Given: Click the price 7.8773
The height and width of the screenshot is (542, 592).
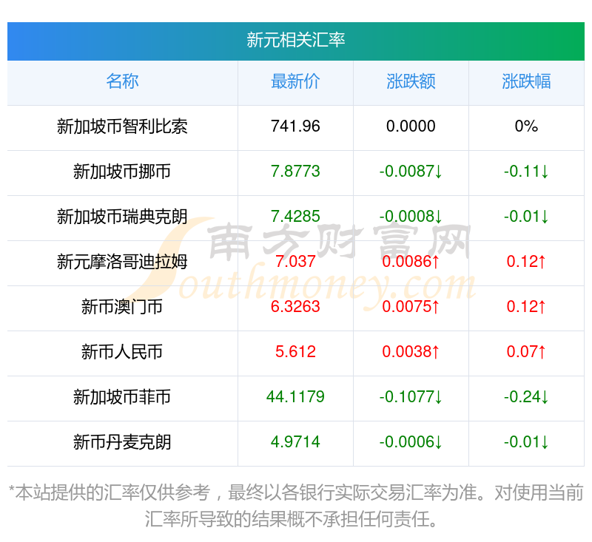Looking at the screenshot, I should point(295,172).
